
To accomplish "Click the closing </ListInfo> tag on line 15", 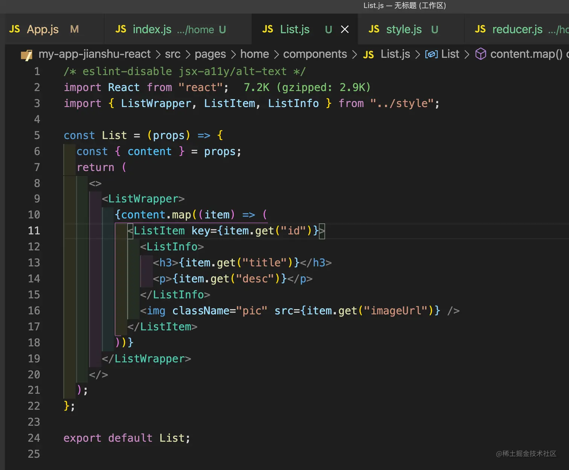I will (175, 294).
